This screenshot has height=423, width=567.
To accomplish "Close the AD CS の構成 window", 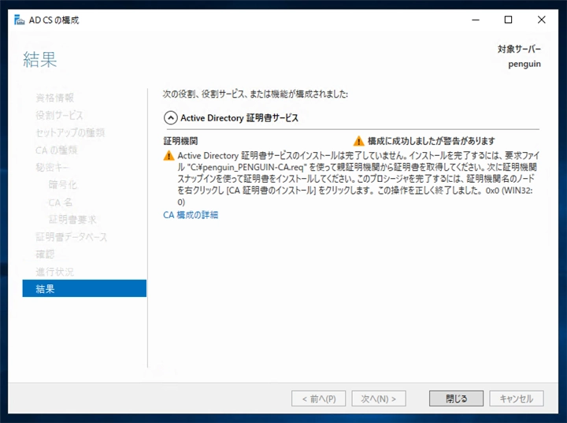I will (541, 20).
